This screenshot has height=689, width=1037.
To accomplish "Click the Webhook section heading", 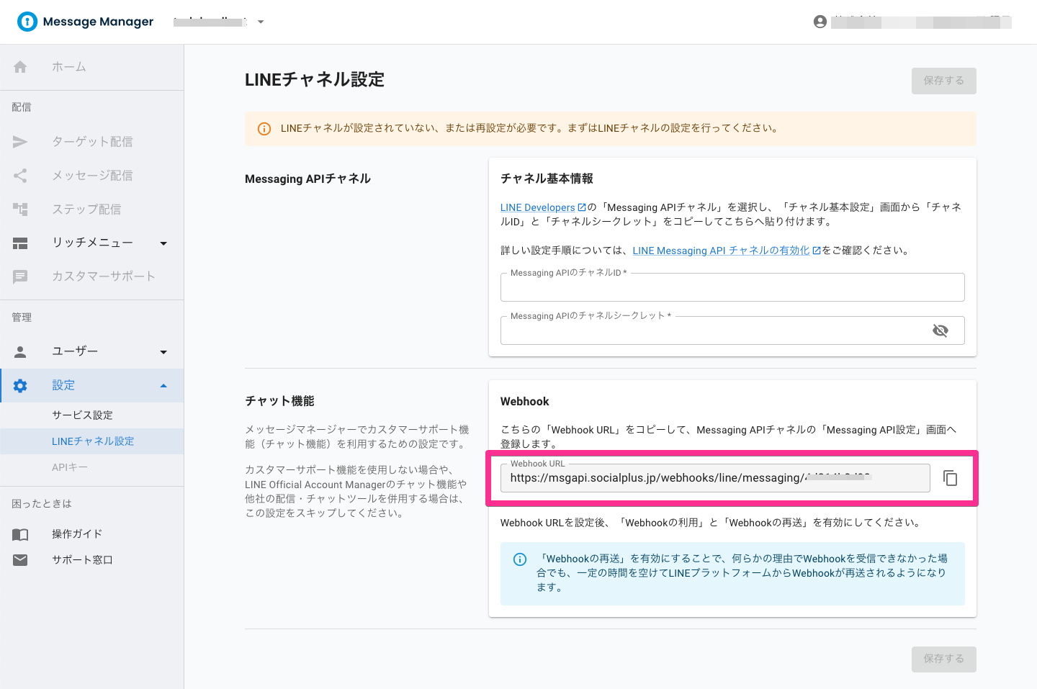I will (524, 402).
